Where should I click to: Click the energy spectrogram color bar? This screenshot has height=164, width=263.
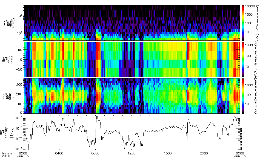(x=243, y=23)
